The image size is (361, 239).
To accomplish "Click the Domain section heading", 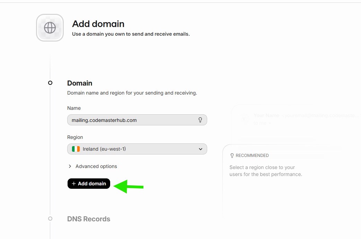I will (80, 83).
